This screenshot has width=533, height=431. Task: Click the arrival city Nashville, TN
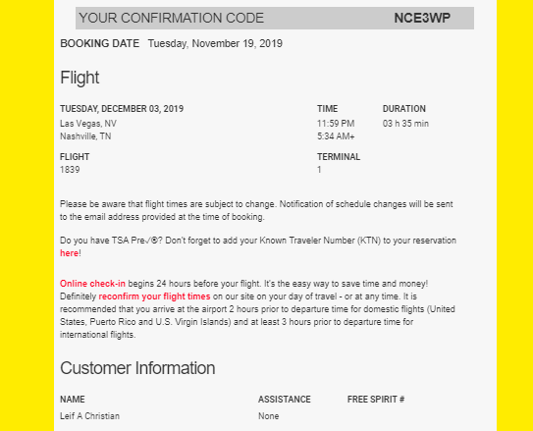pyautogui.click(x=85, y=136)
